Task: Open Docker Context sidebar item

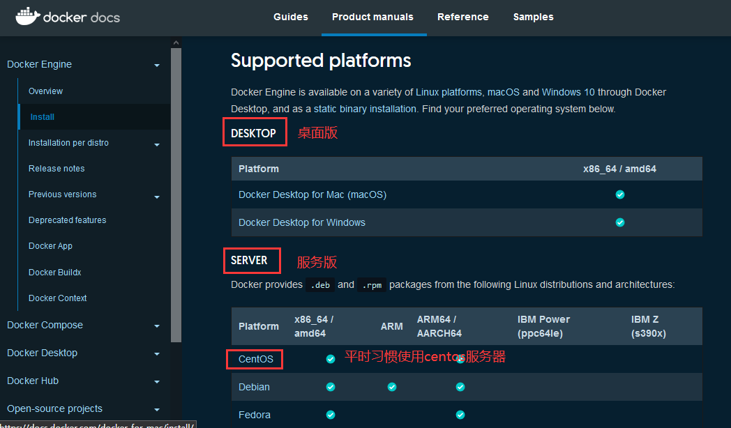Action: coord(57,298)
